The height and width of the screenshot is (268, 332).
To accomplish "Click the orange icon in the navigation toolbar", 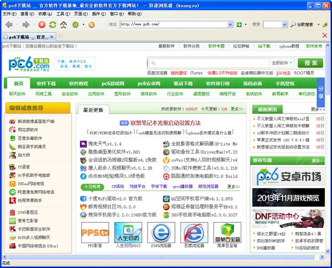I will (91, 25).
